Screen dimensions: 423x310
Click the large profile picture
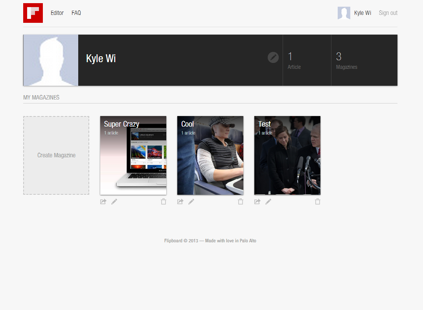(51, 60)
